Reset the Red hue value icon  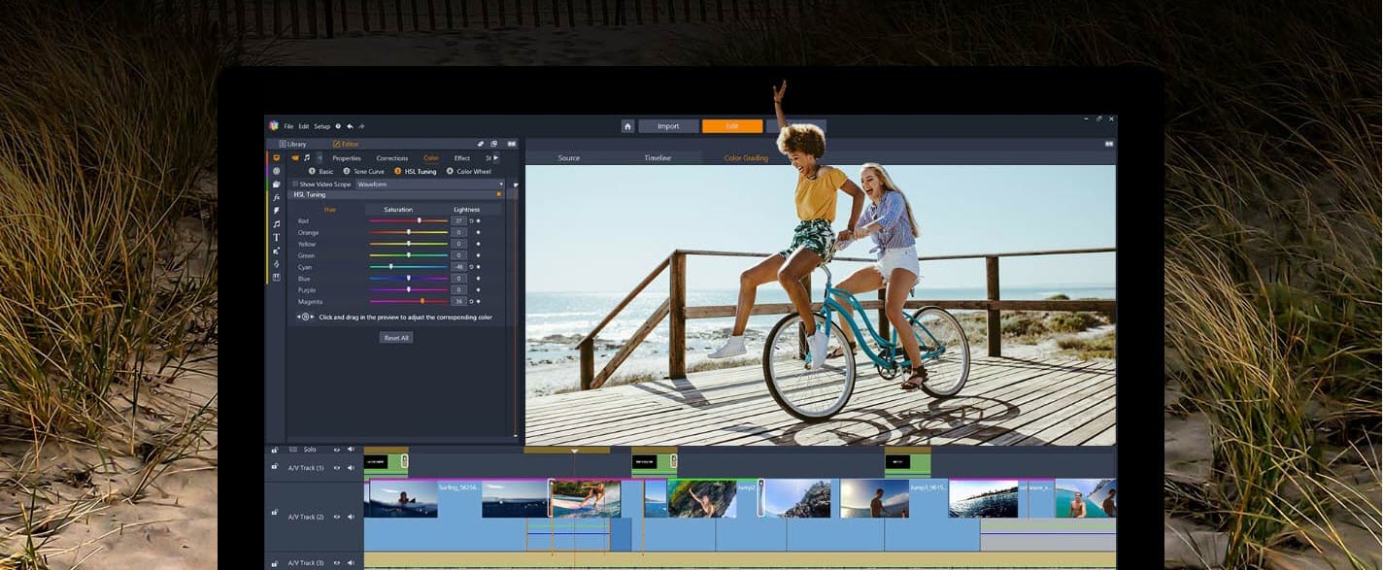pyautogui.click(x=472, y=221)
